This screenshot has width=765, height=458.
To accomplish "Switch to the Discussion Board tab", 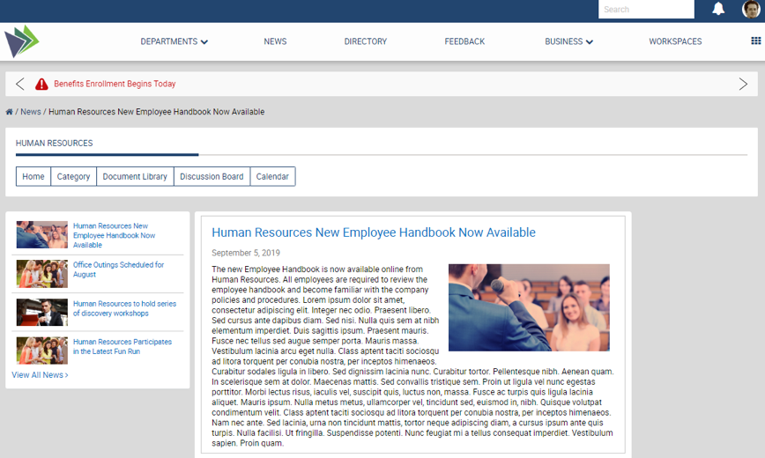I will pos(212,177).
